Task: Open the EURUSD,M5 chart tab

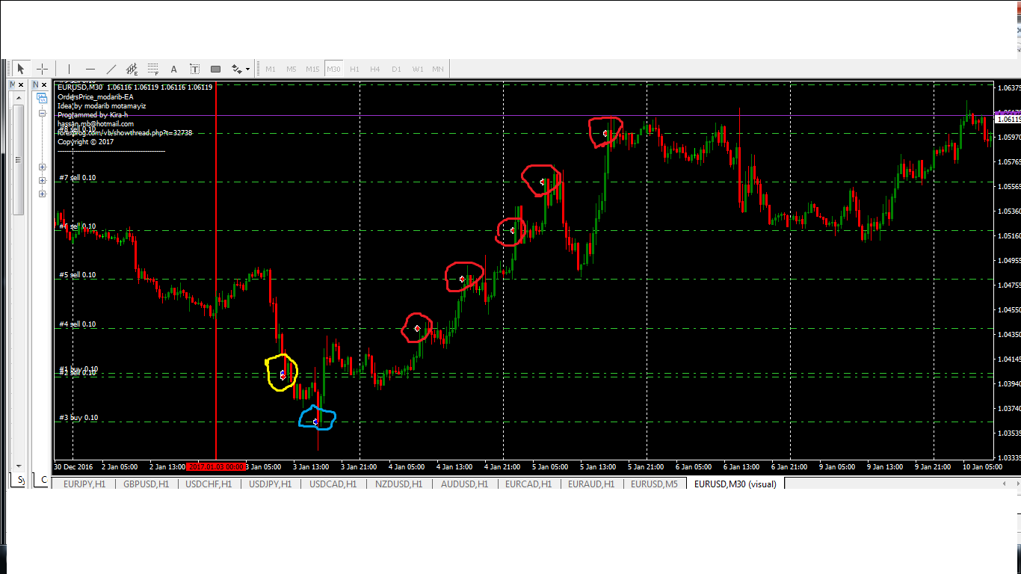Action: 654,484
